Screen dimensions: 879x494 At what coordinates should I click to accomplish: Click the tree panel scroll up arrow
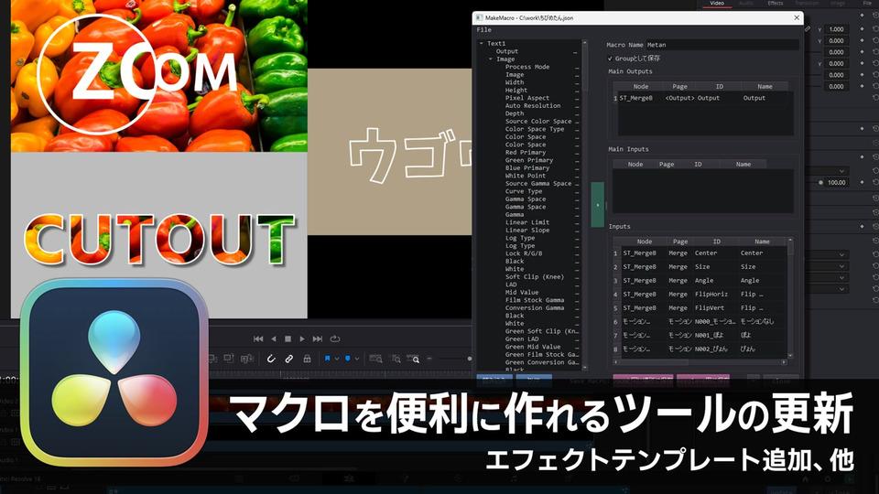coord(585,43)
